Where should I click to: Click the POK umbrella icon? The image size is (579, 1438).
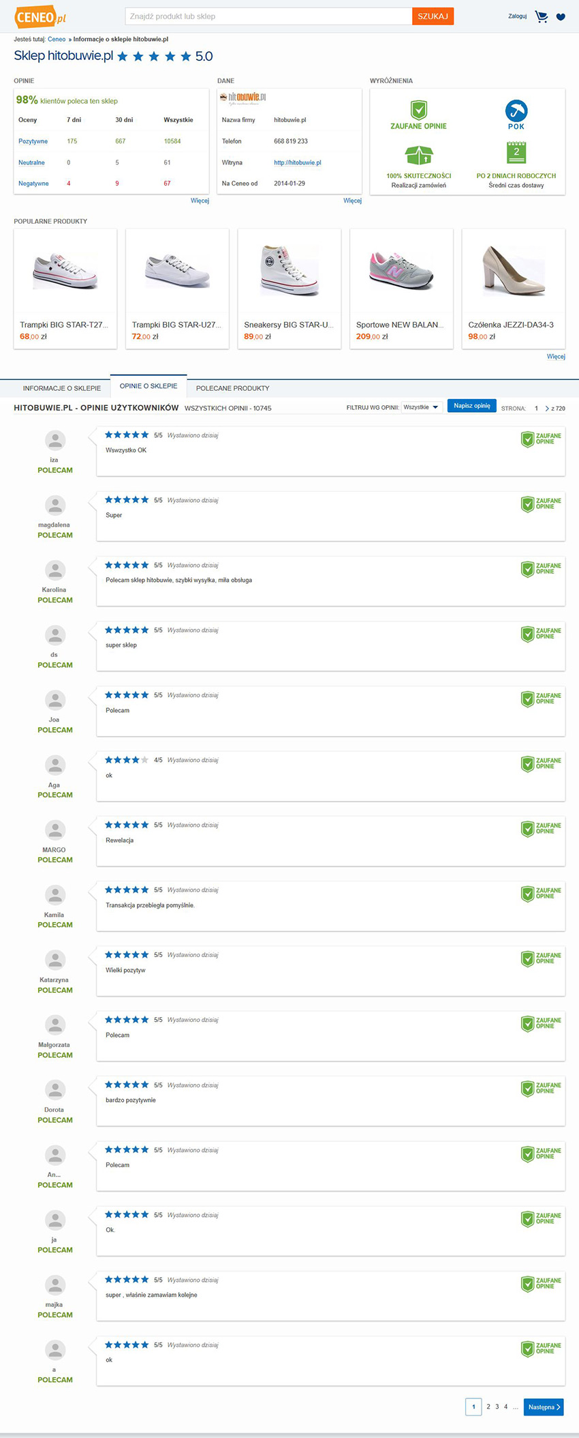click(x=516, y=111)
